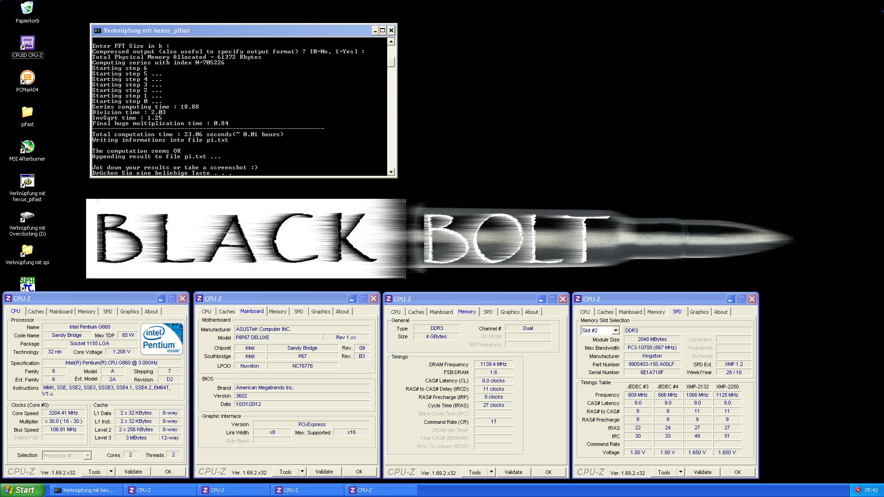
Task: Expand Tools dropdown arrow in Memory window
Action: pyautogui.click(x=491, y=472)
